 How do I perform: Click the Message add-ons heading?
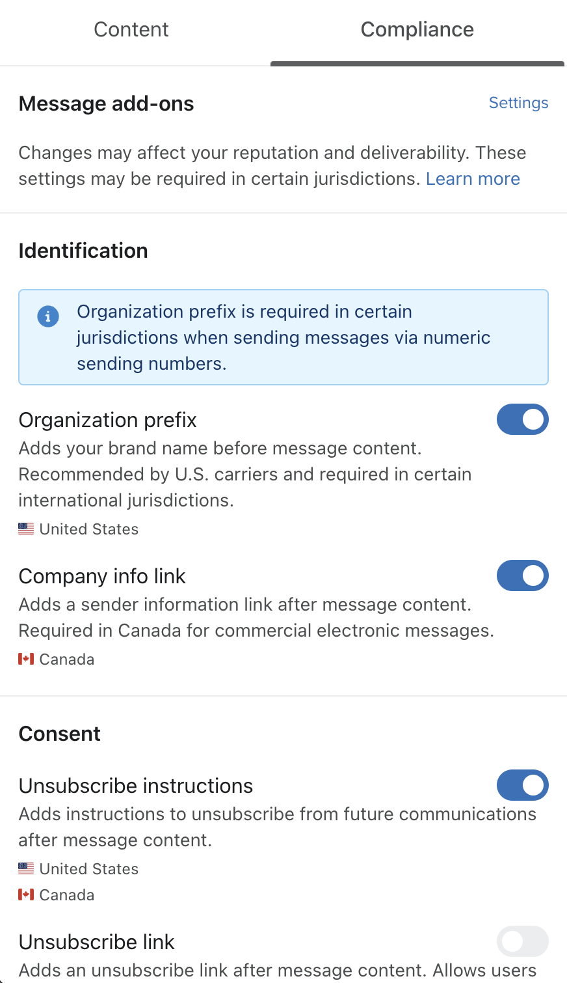tap(107, 104)
